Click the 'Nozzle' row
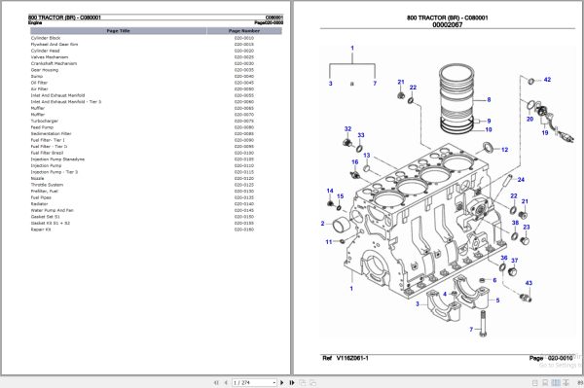 click(156, 178)
